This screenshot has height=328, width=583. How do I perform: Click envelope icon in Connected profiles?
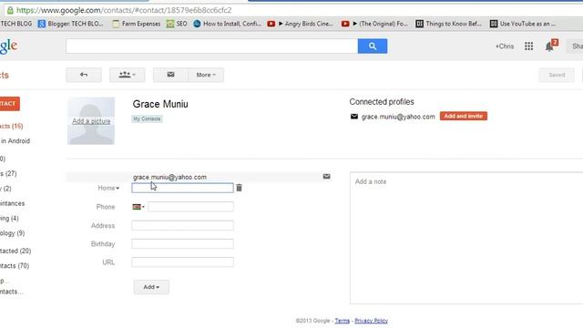(x=354, y=117)
